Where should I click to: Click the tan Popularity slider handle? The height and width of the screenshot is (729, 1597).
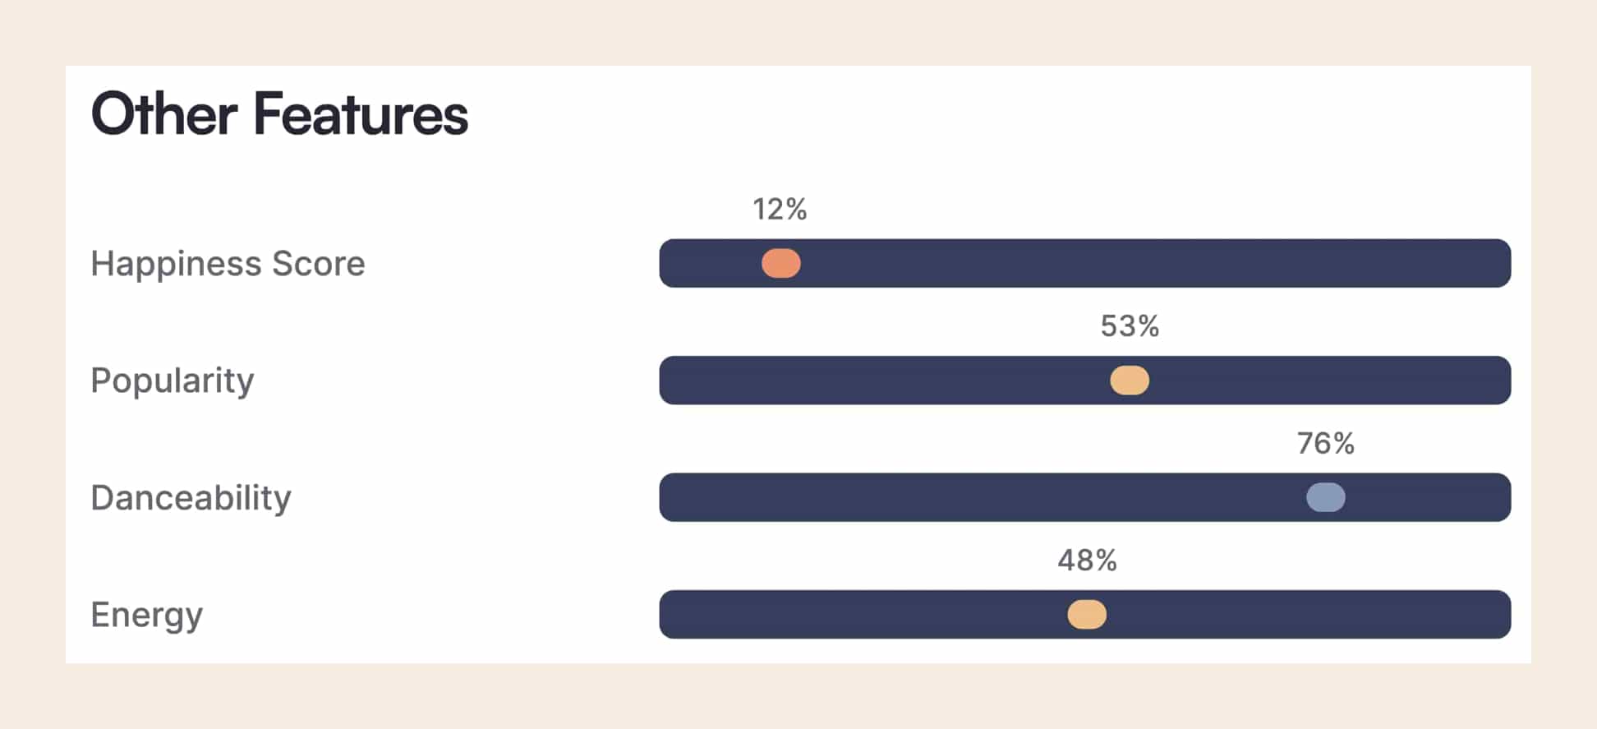coord(1130,381)
